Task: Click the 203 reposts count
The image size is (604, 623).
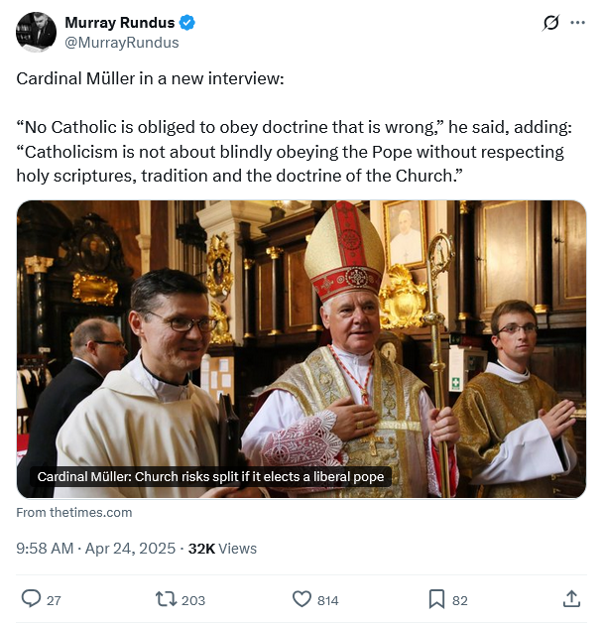Action: click(x=193, y=600)
